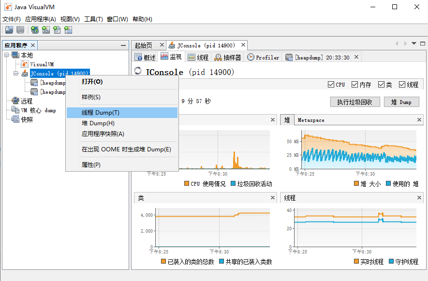This screenshot has height=281, width=428.
Task: Collapse the JConsole tree node
Action: coord(16,73)
